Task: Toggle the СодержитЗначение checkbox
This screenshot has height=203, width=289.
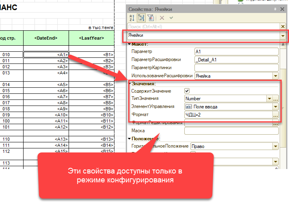Action: pyautogui.click(x=187, y=91)
